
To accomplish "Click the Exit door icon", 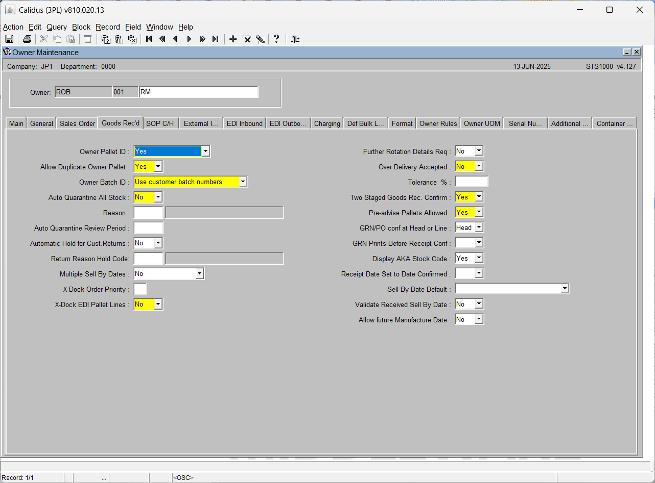I will (x=295, y=39).
